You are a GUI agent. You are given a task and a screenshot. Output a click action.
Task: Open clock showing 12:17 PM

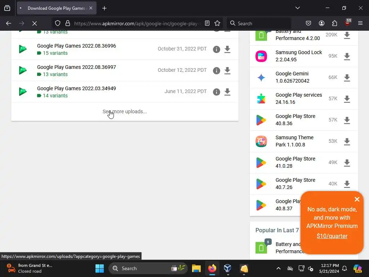tap(329, 268)
